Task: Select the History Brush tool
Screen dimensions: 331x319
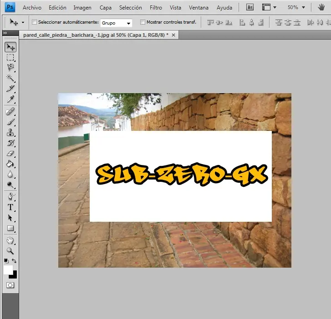Action: [x=10, y=143]
